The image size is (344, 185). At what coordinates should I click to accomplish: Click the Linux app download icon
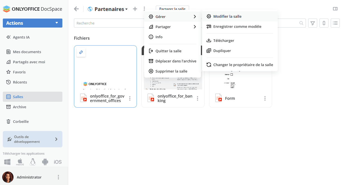tap(33, 162)
